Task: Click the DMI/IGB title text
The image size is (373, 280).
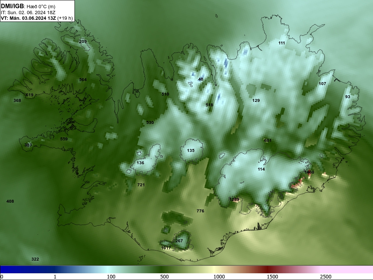Action: (12, 6)
